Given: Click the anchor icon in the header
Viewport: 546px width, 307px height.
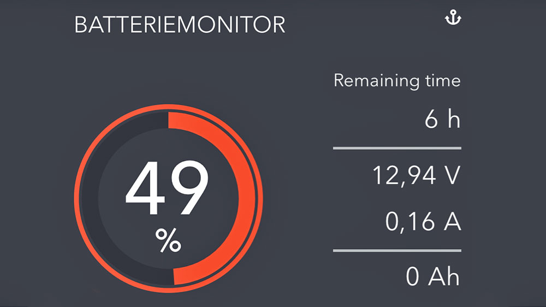Looking at the screenshot, I should 453,19.
